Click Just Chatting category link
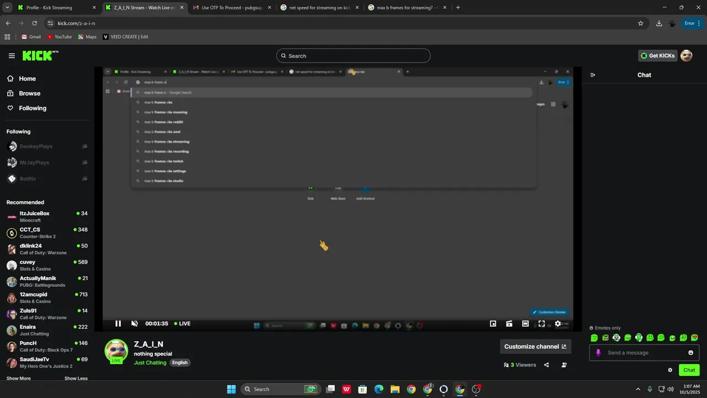Screen dimensions: 707x398 (150, 363)
